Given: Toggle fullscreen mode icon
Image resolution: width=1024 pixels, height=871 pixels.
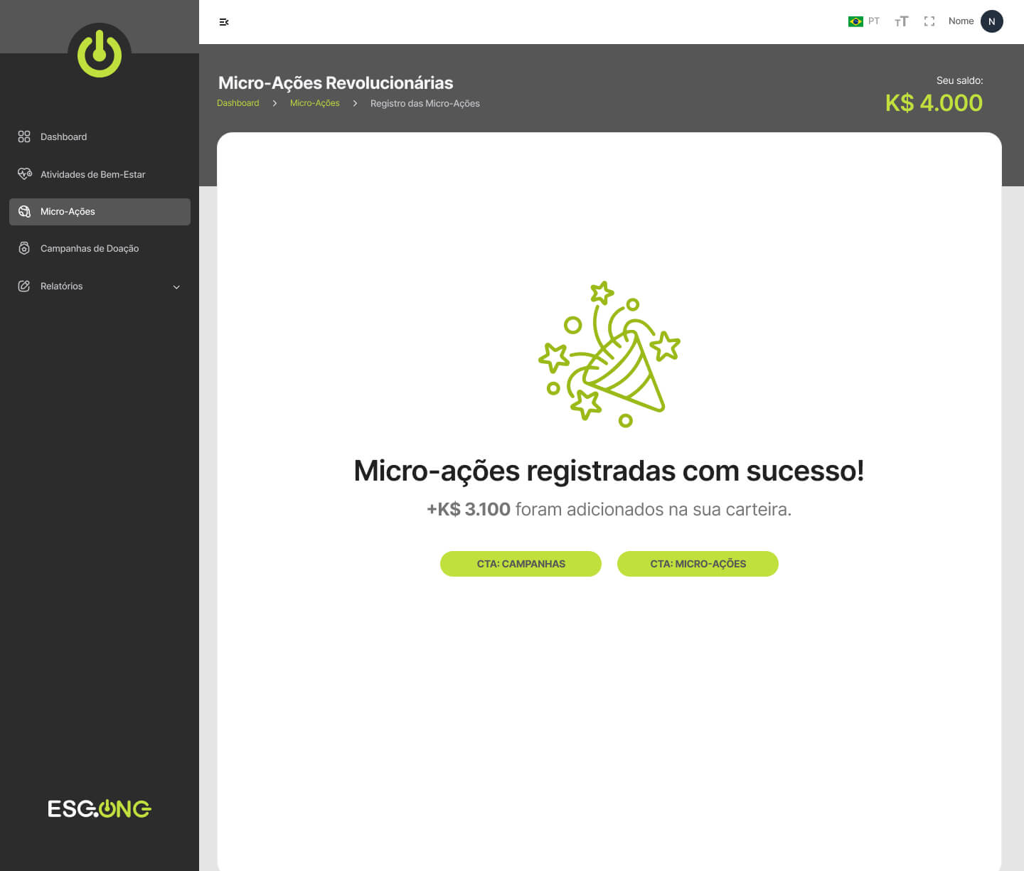Looking at the screenshot, I should coord(929,21).
